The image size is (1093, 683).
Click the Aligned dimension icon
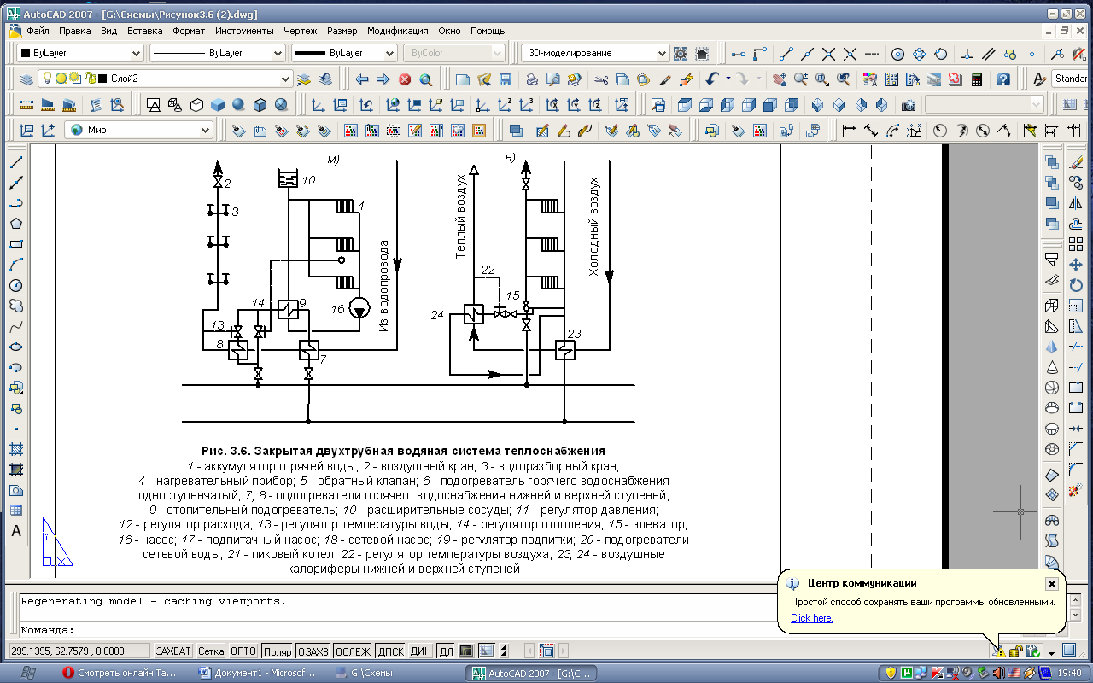pyautogui.click(x=871, y=131)
